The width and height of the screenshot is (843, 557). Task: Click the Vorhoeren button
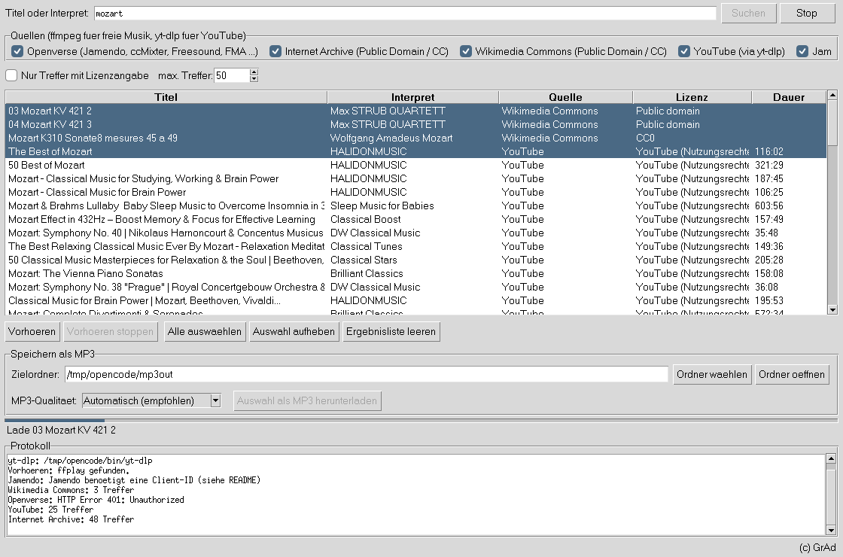coord(32,332)
